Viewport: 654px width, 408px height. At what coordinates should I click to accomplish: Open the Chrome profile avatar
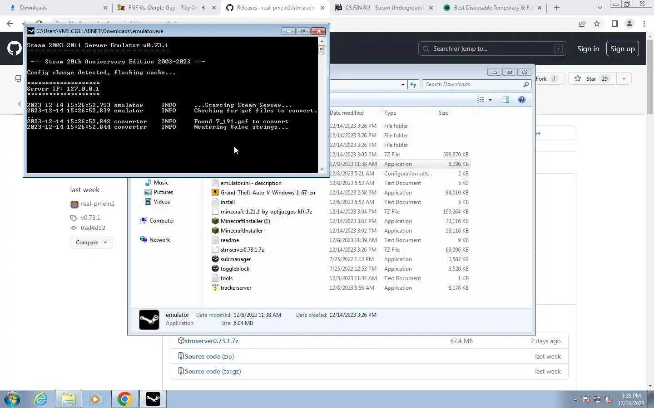coord(629,24)
